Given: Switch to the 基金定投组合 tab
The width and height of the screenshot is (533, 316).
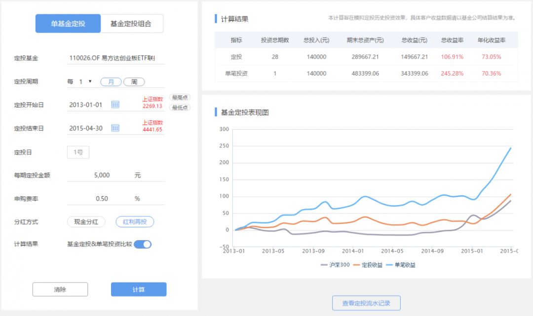Looking at the screenshot, I should click(132, 24).
